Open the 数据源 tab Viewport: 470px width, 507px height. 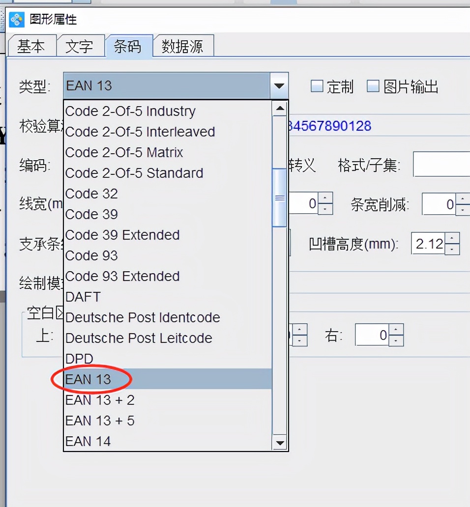183,45
